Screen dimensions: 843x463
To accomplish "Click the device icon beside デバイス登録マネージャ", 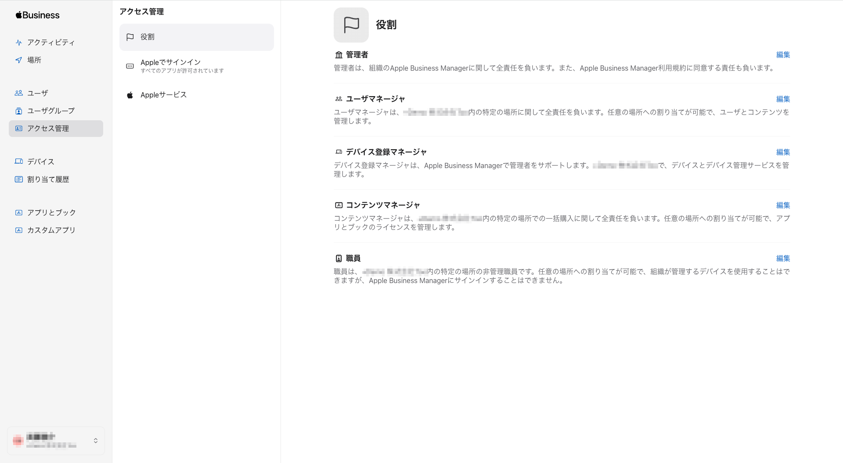I will coord(339,152).
